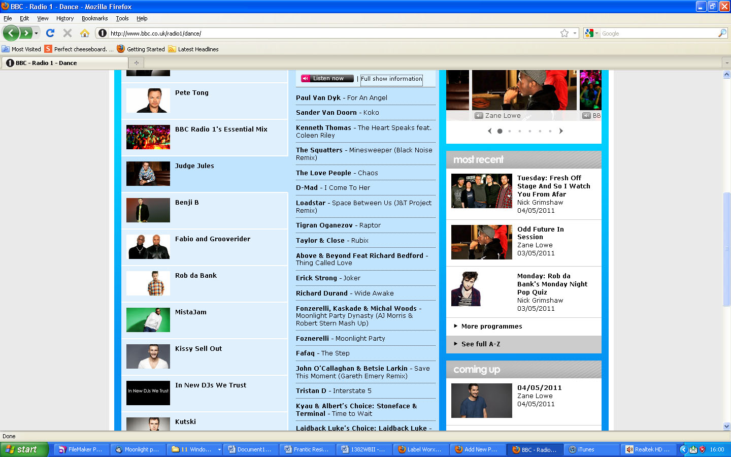The width and height of the screenshot is (731, 457).
Task: Advance carousel with the right arrow
Action: (x=561, y=131)
